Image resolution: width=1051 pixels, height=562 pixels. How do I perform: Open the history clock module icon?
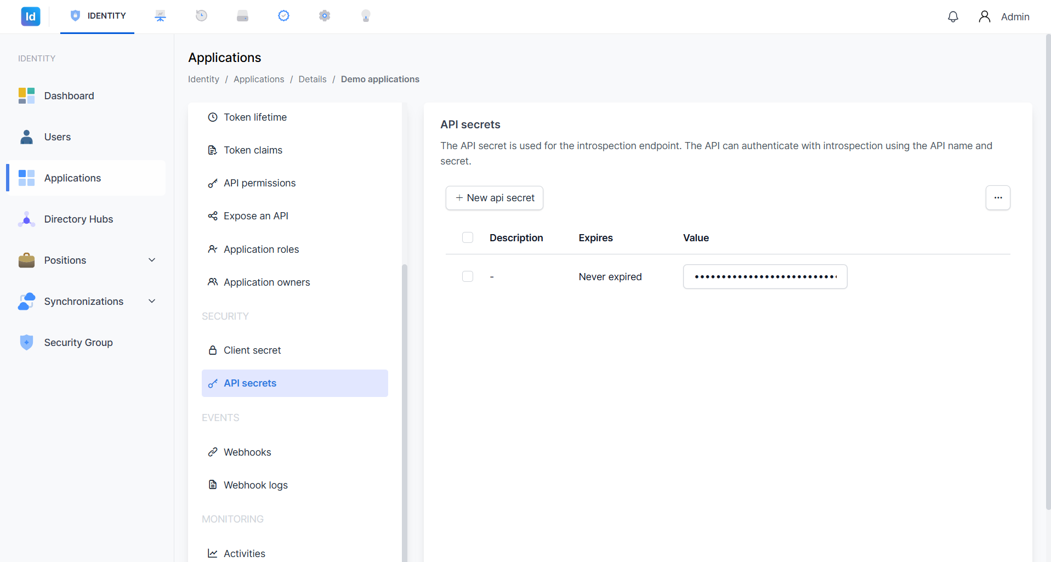[201, 16]
